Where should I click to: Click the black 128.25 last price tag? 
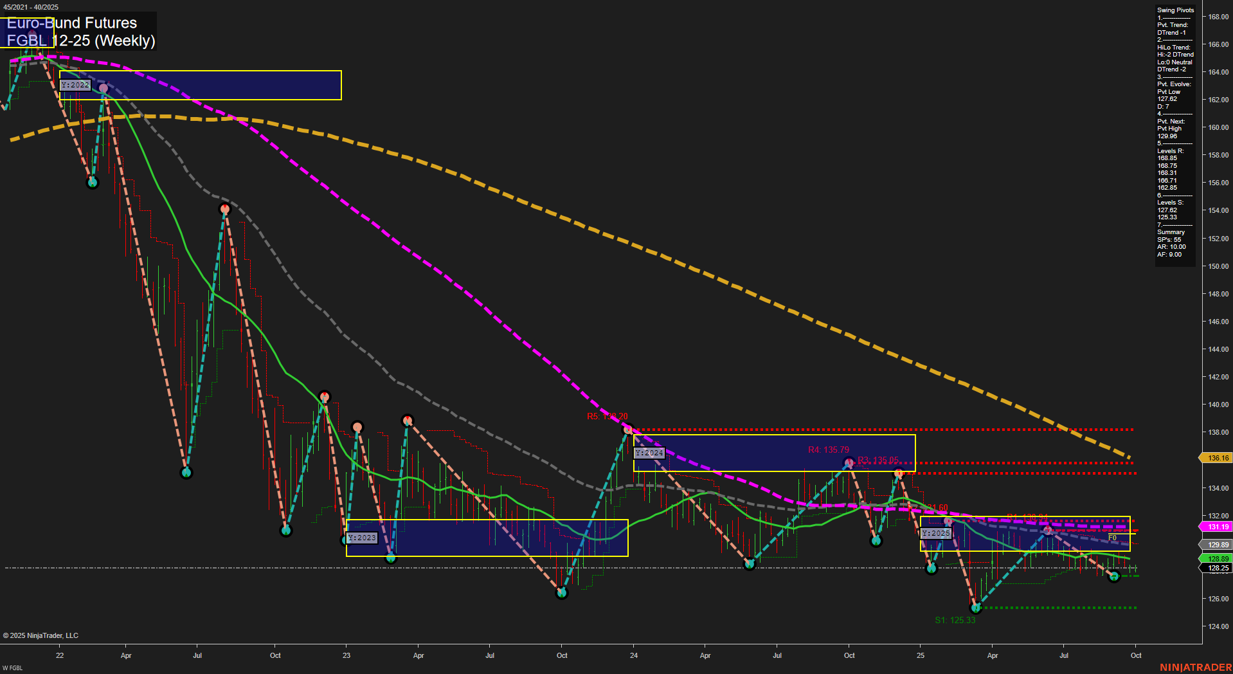click(1216, 569)
